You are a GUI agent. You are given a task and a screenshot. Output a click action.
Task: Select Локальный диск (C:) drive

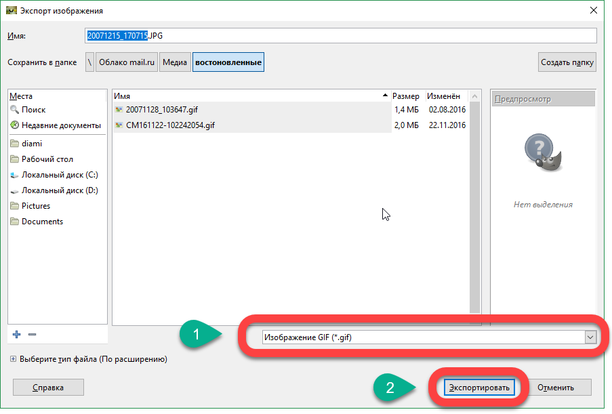pyautogui.click(x=59, y=175)
